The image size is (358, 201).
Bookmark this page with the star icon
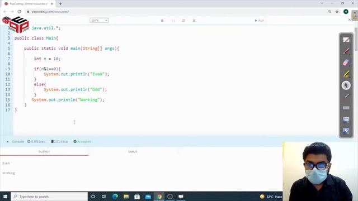337,12
